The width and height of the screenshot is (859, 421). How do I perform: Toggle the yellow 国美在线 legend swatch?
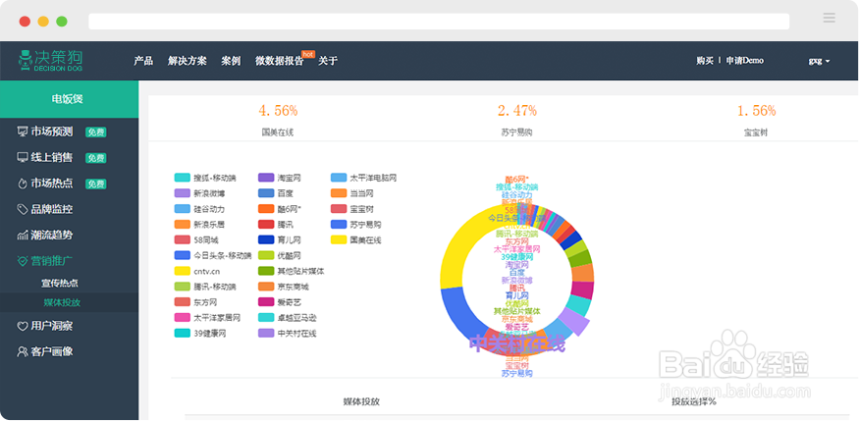[x=339, y=239]
